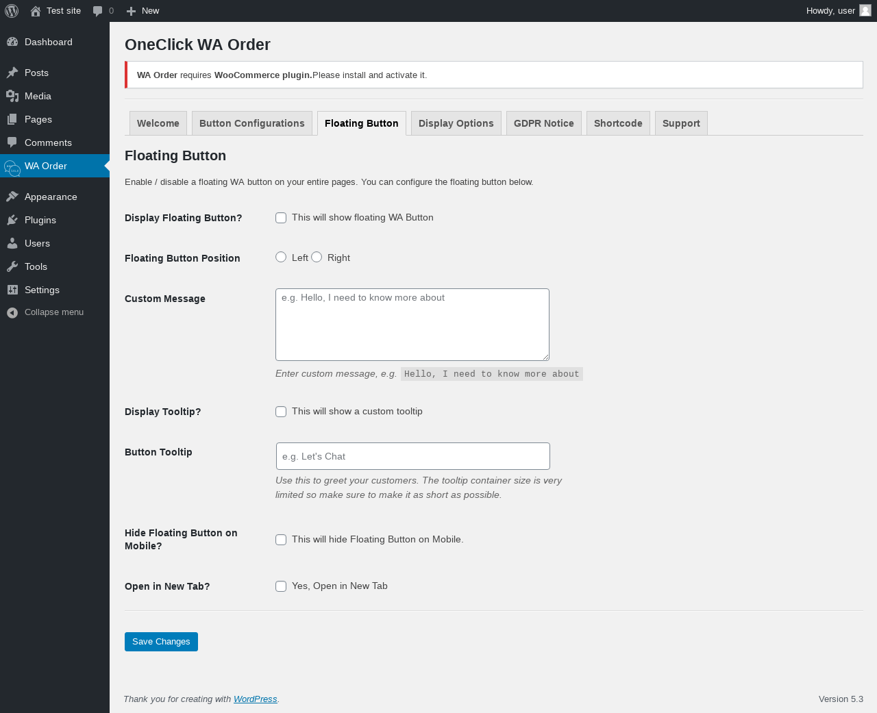The width and height of the screenshot is (877, 713).
Task: Click the Settings sliders icon
Action: (x=12, y=290)
